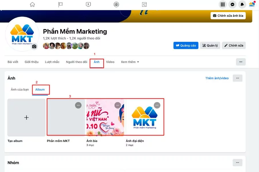Open options on Phần mềm MKT album
The image size is (259, 172).
78,105
